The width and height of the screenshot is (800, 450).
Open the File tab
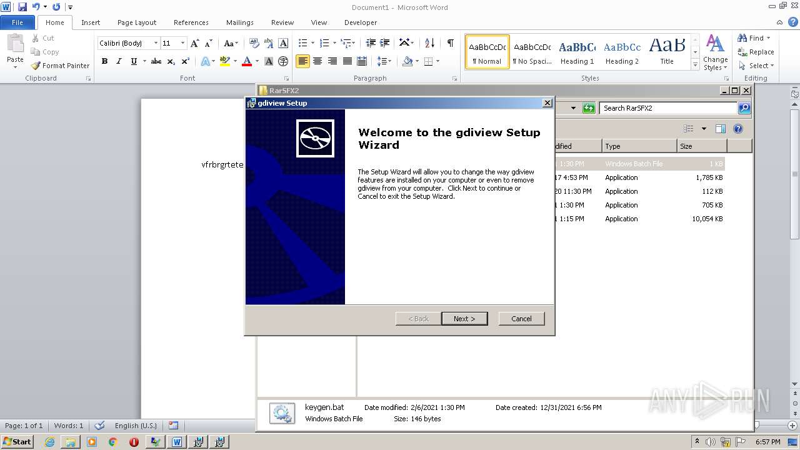pyautogui.click(x=17, y=22)
